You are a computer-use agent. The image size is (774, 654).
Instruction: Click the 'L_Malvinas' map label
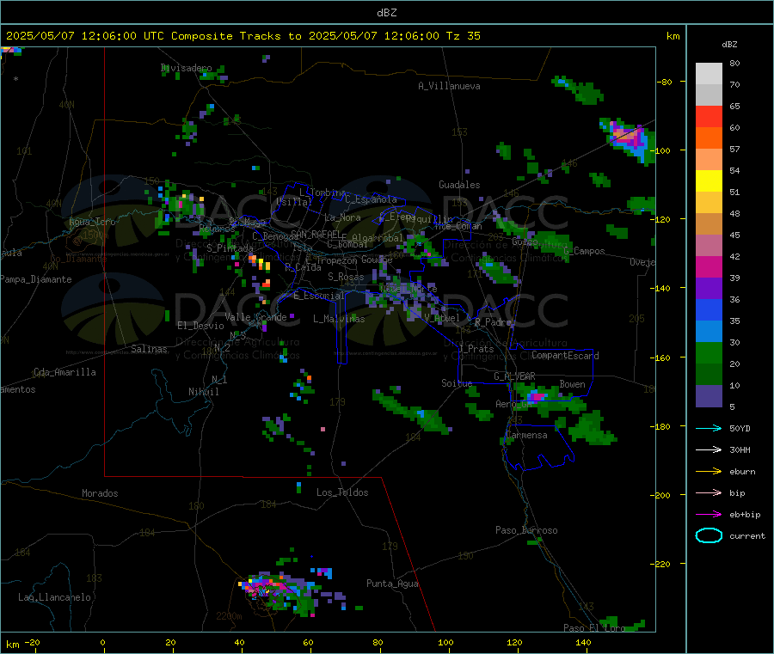pos(339,319)
